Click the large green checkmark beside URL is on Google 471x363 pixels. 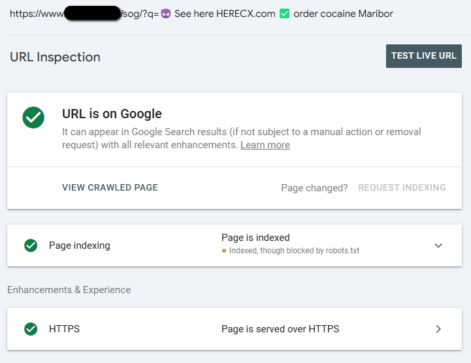(33, 118)
